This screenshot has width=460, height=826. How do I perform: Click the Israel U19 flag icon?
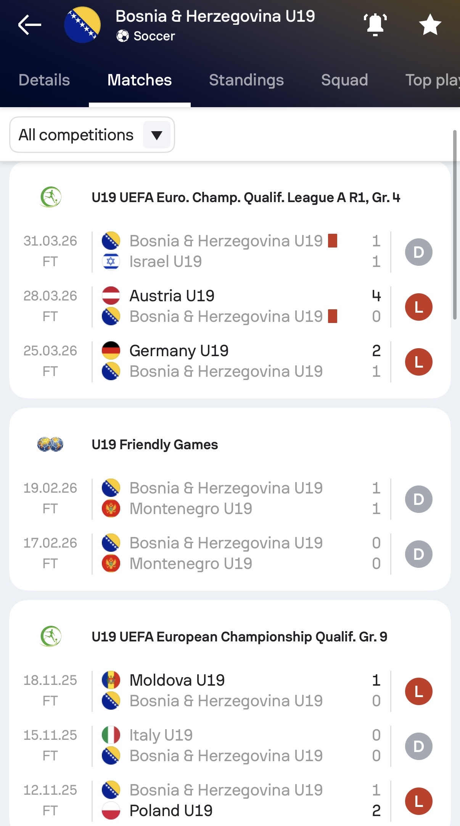pos(111,262)
